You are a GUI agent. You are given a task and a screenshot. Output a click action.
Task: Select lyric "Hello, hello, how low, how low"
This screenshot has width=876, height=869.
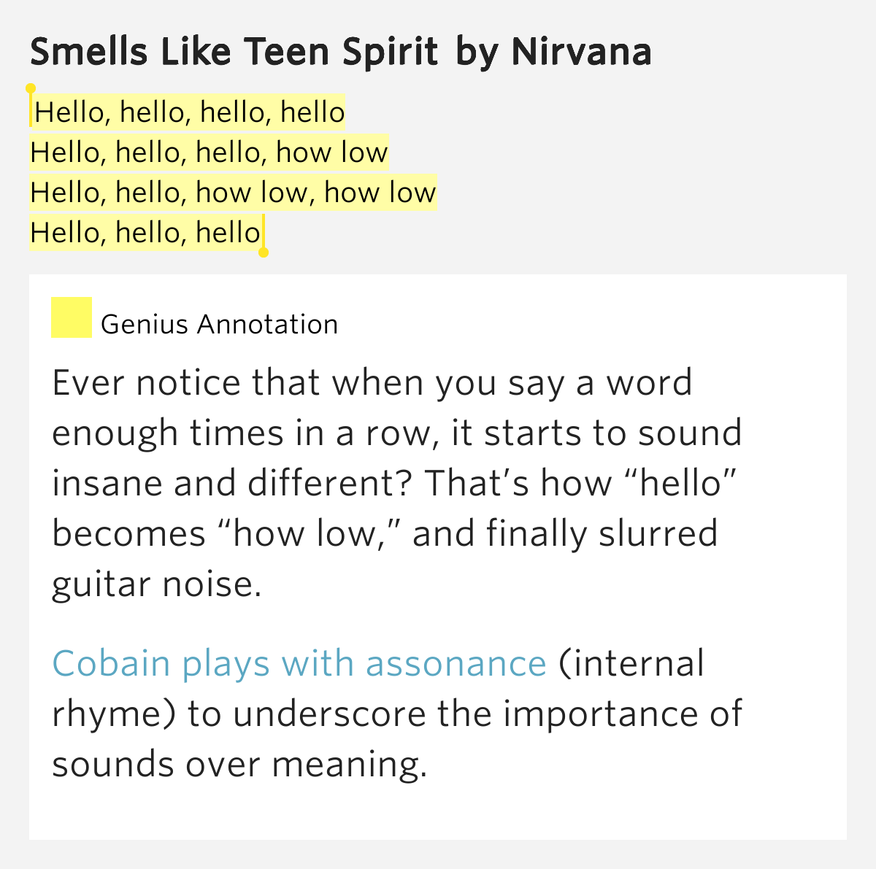[233, 193]
